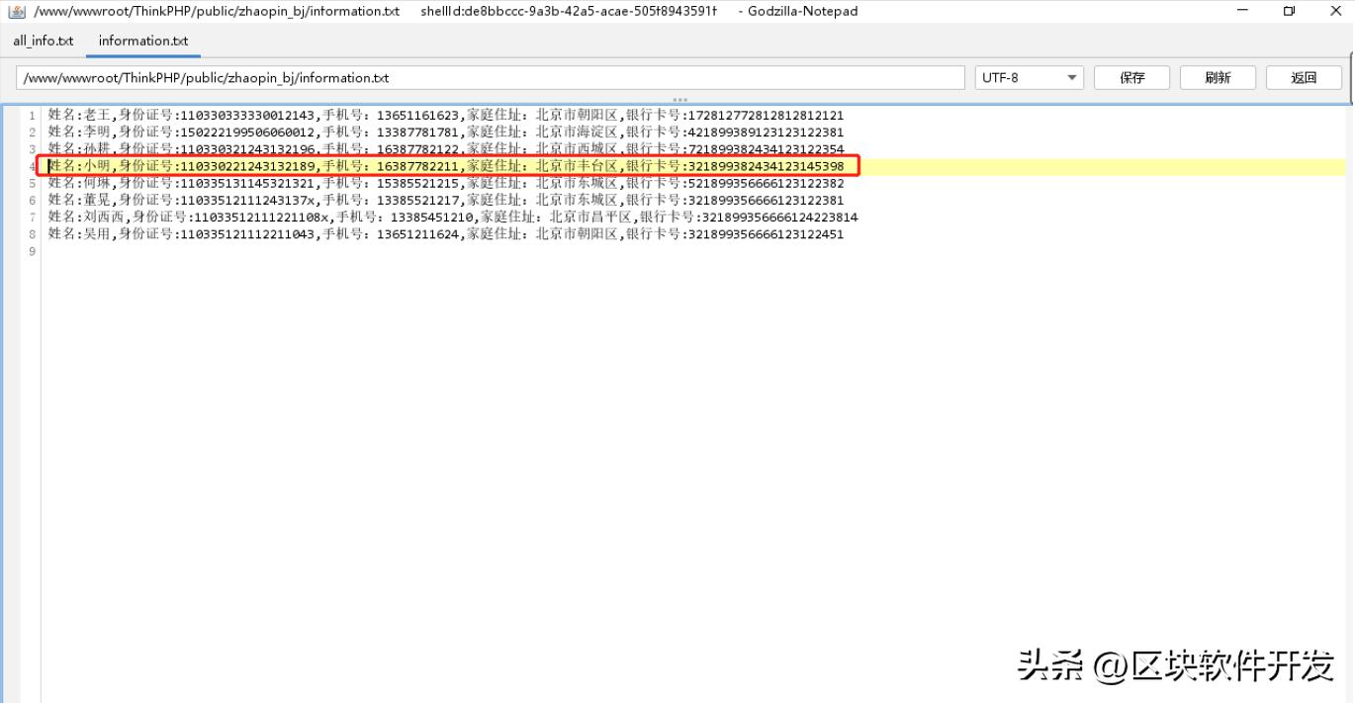Switch to the all_info.txt tab
Viewport: 1355px width, 703px height.
tap(44, 41)
